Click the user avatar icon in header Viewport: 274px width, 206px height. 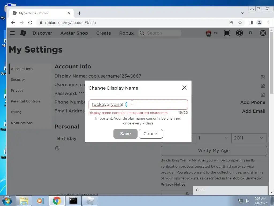point(208,33)
